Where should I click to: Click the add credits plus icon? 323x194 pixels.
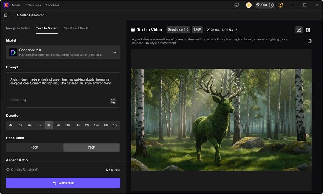coord(271,5)
